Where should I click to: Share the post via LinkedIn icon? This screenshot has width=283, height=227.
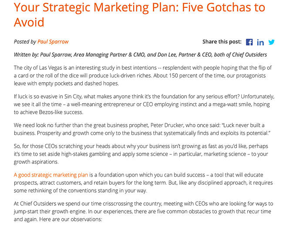click(260, 42)
